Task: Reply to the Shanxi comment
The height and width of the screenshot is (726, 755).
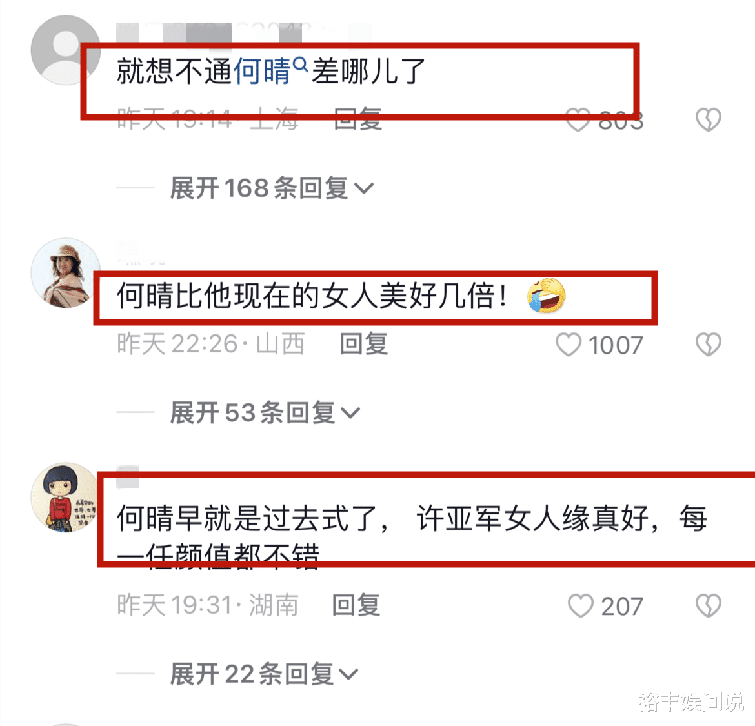Action: tap(364, 344)
